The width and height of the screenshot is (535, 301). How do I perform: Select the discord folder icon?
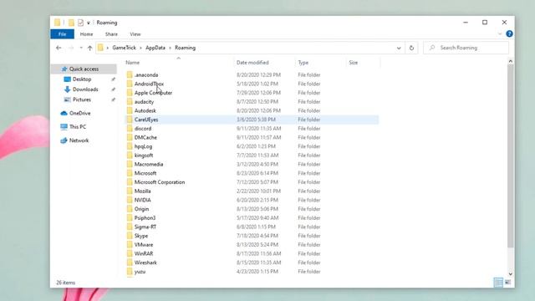point(130,128)
